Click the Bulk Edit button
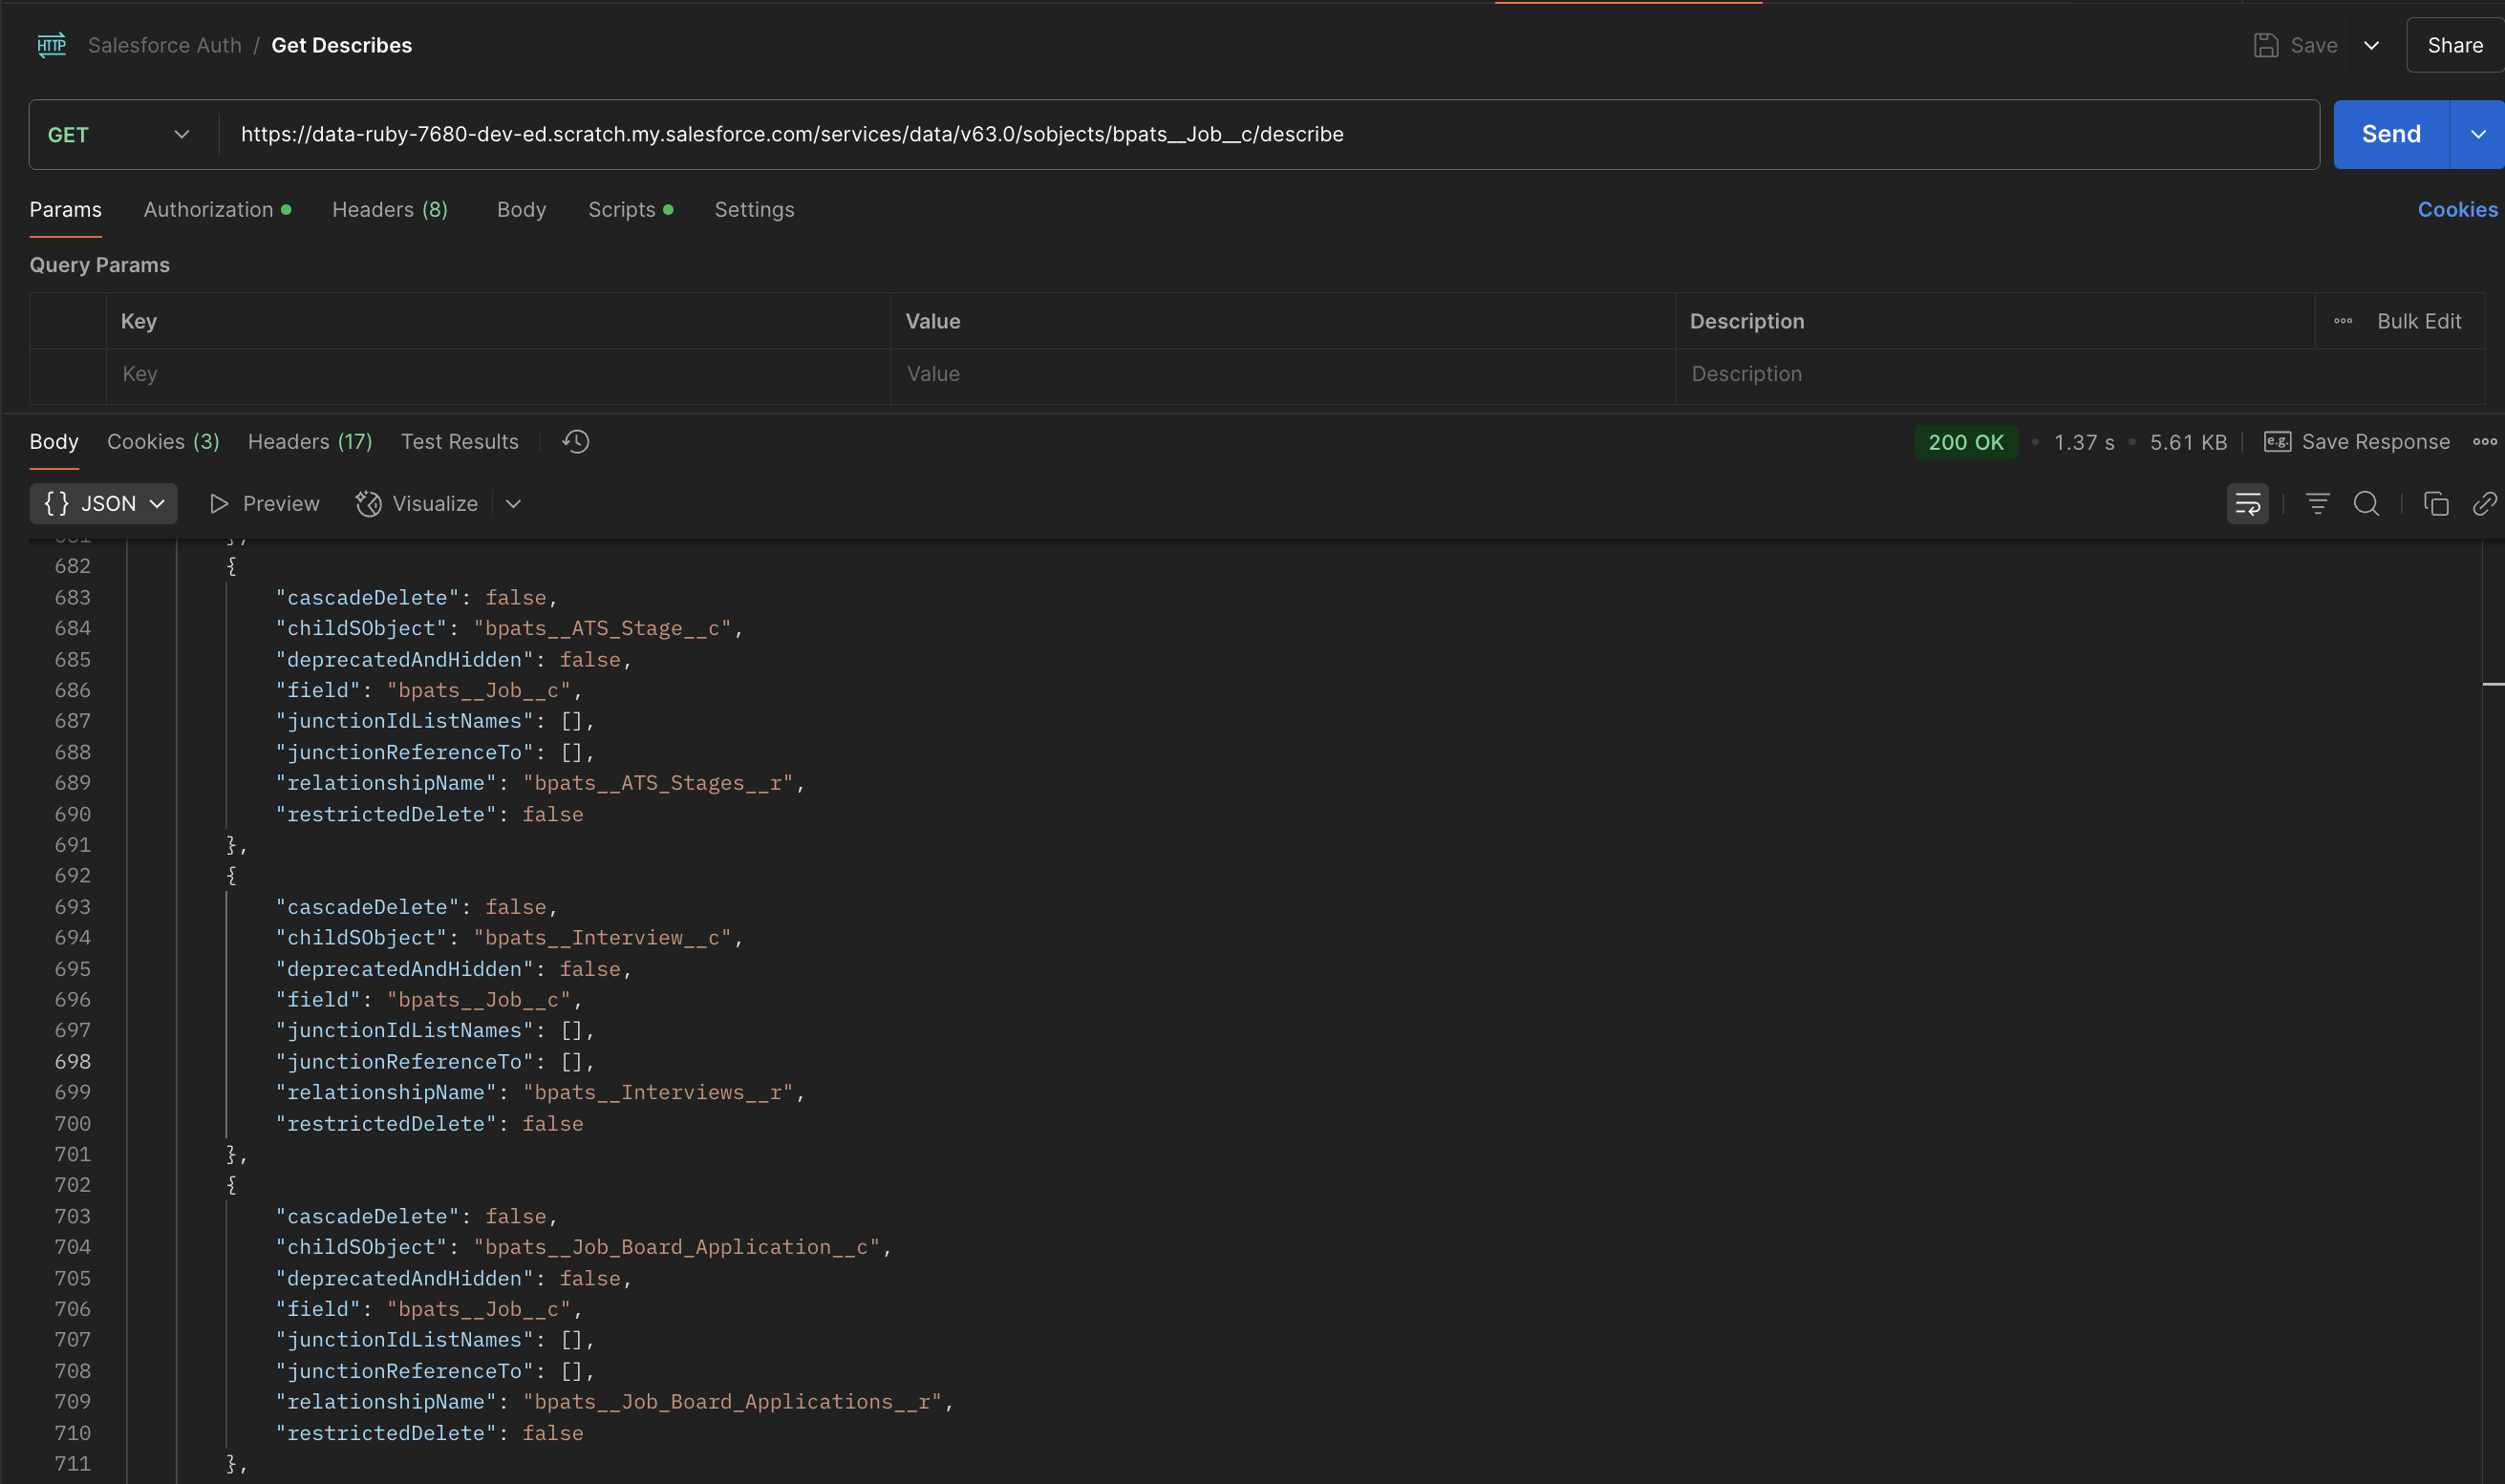 (2418, 322)
